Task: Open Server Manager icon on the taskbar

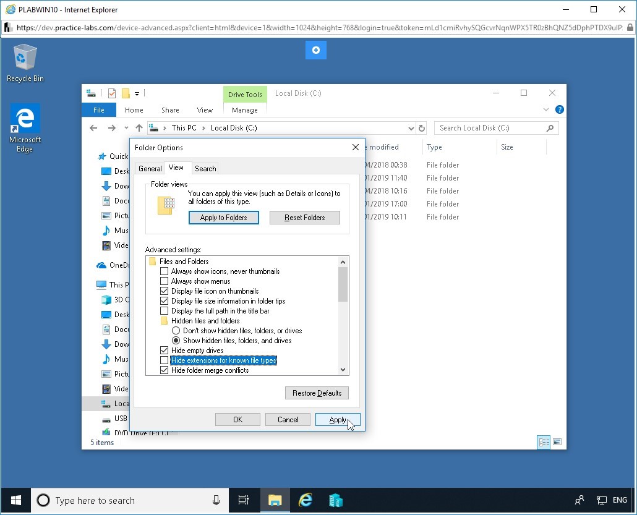Action: click(x=336, y=500)
